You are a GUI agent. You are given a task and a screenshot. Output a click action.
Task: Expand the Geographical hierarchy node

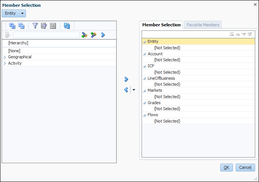(x=5, y=57)
